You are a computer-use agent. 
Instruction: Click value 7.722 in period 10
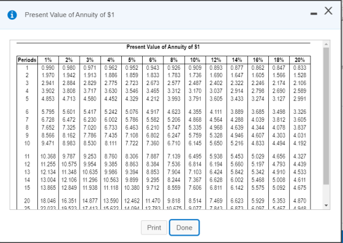pos(132,143)
